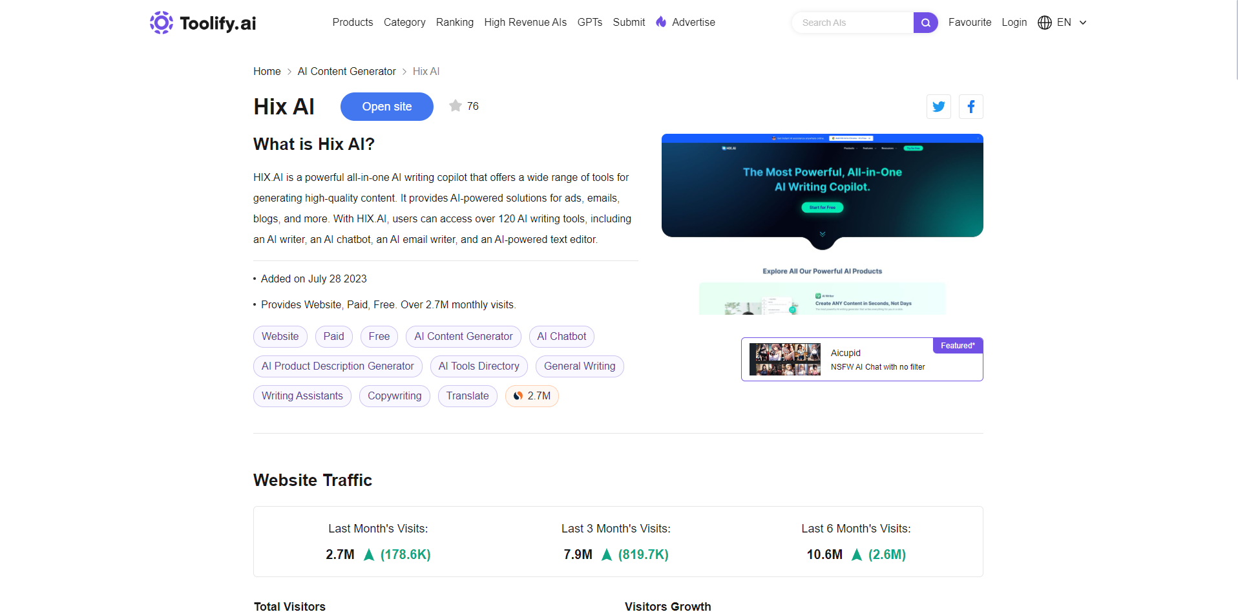
Task: Open the GPTs menu item
Action: pyautogui.click(x=590, y=22)
